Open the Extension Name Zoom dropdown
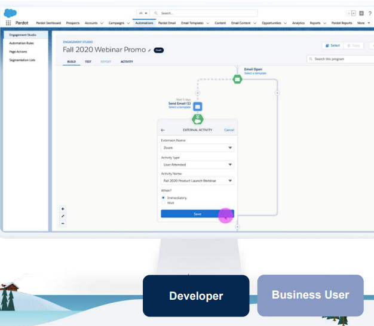Image resolution: width=374 pixels, height=326 pixels. click(x=198, y=147)
